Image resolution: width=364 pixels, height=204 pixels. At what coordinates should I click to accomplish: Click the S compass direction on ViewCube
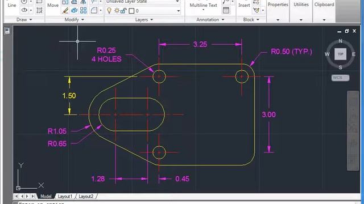tap(340, 67)
